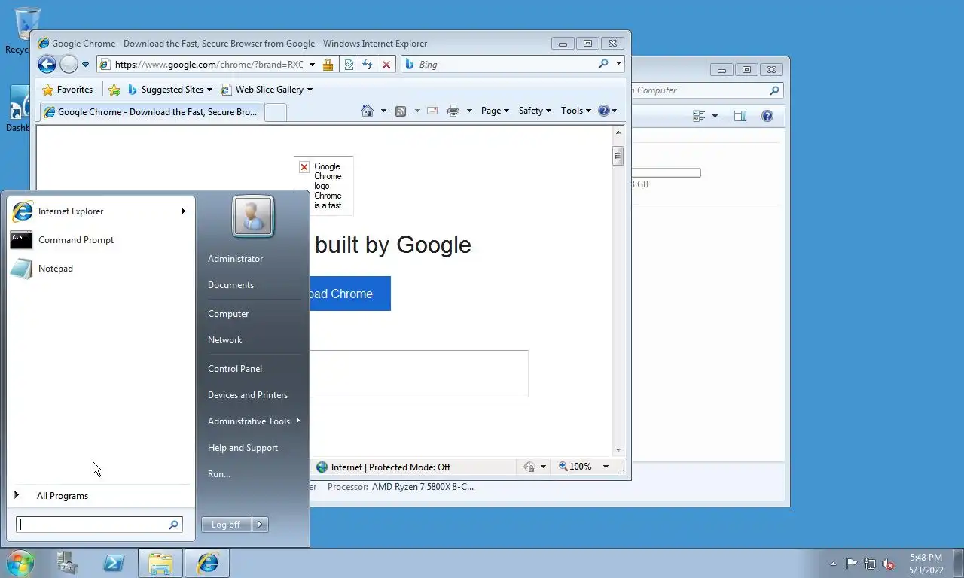Click the Add to Favorites Bar icon
The image size is (964, 578).
coord(114,90)
